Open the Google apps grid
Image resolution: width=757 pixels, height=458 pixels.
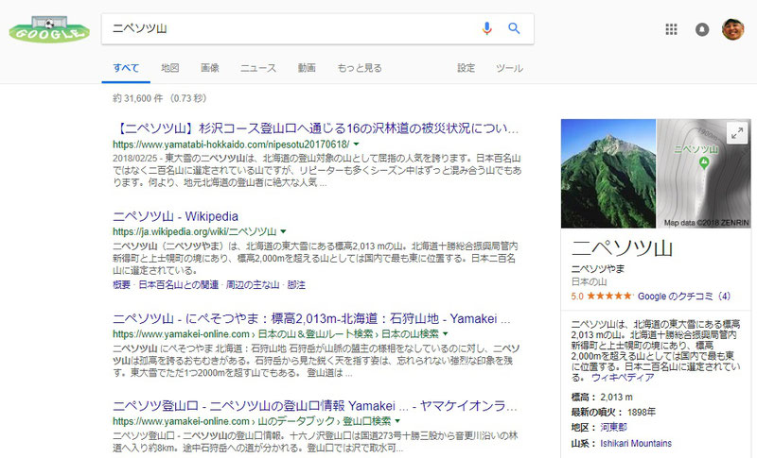click(671, 29)
